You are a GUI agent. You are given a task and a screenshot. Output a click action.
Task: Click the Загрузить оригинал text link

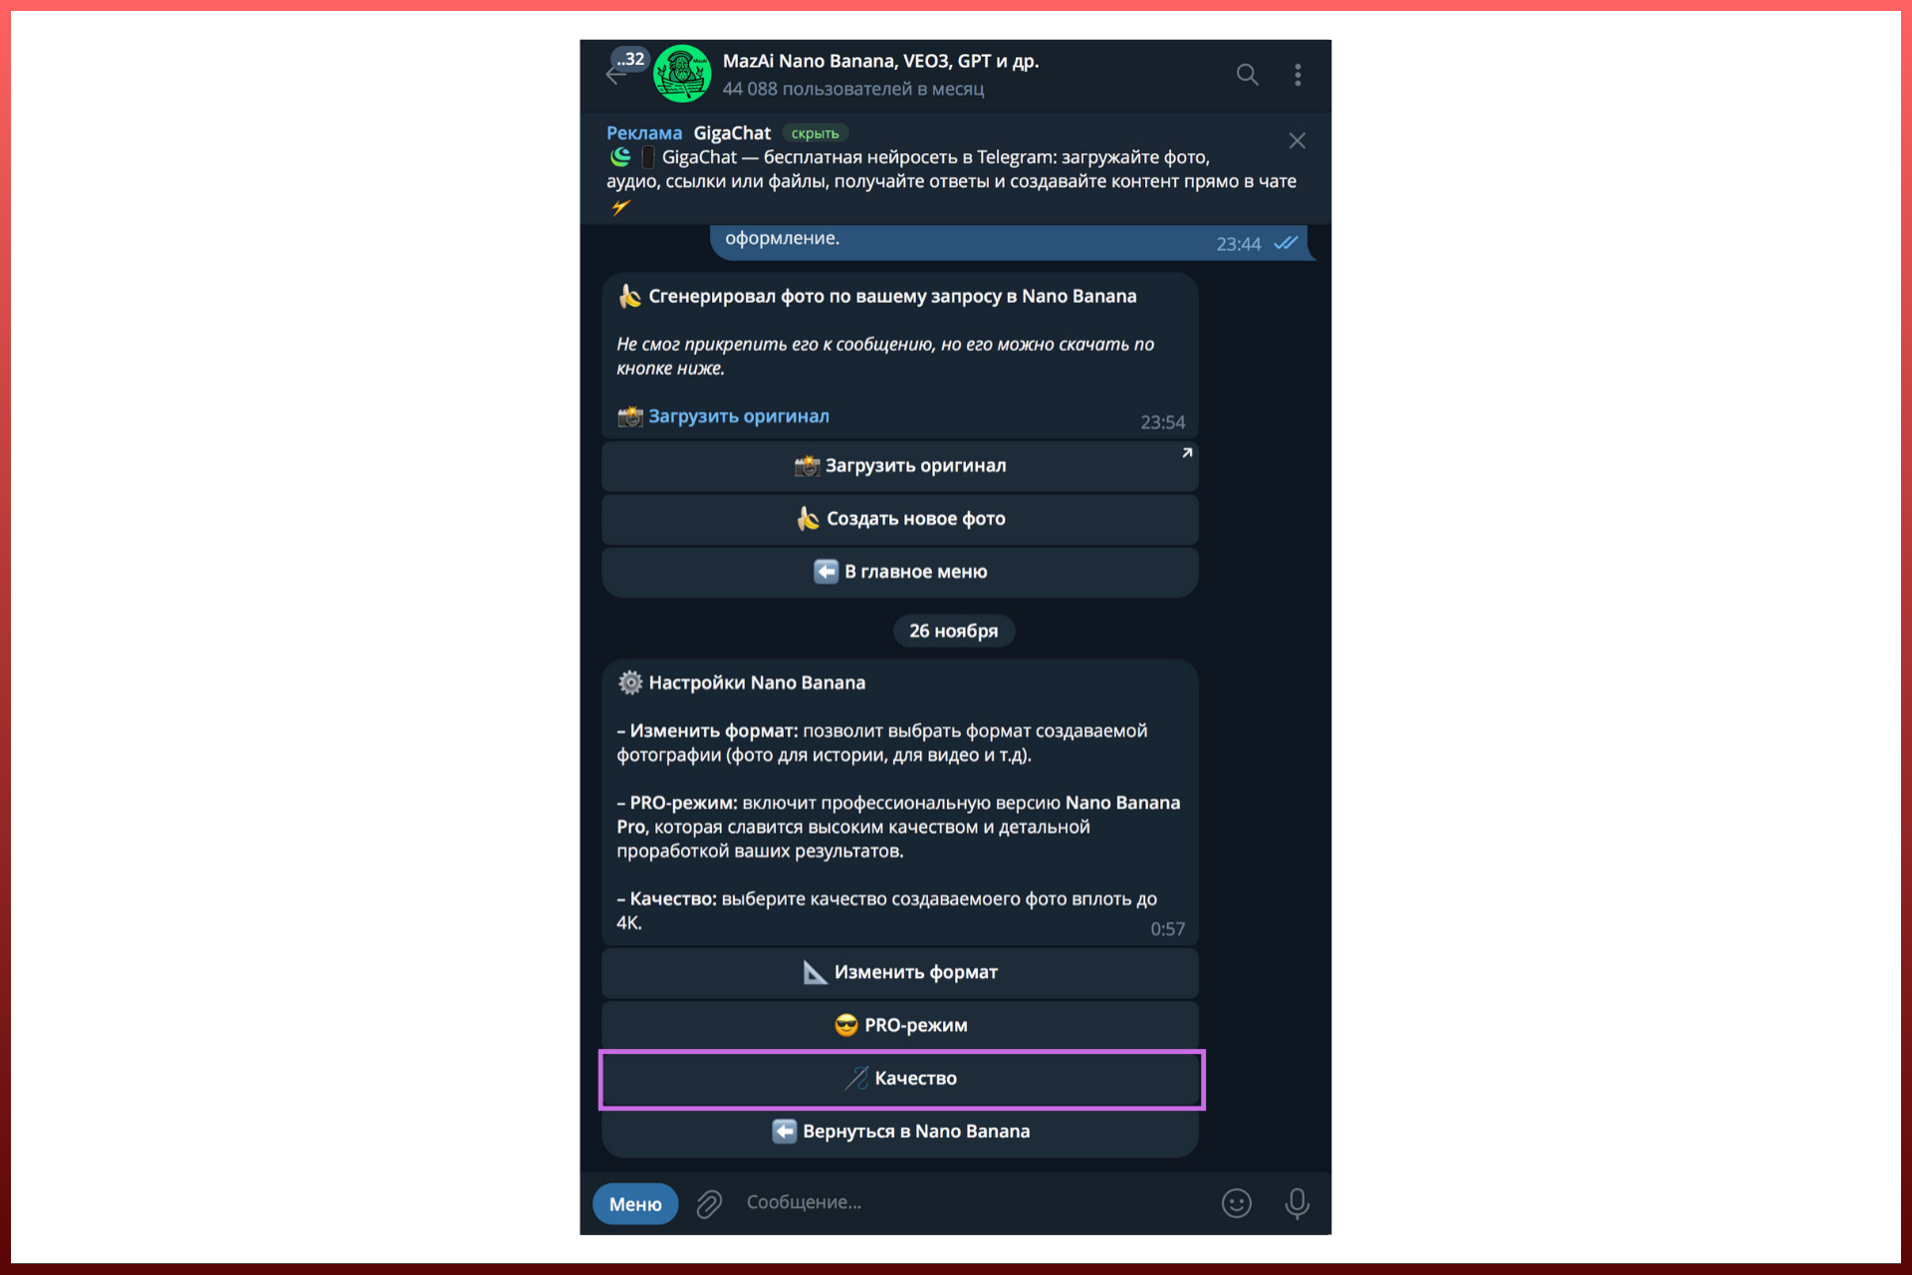coord(738,416)
